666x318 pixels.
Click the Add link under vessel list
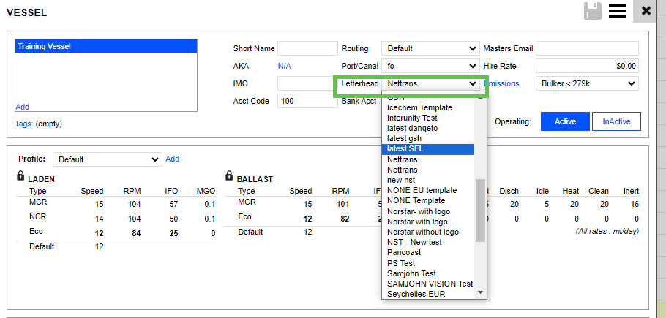22,107
